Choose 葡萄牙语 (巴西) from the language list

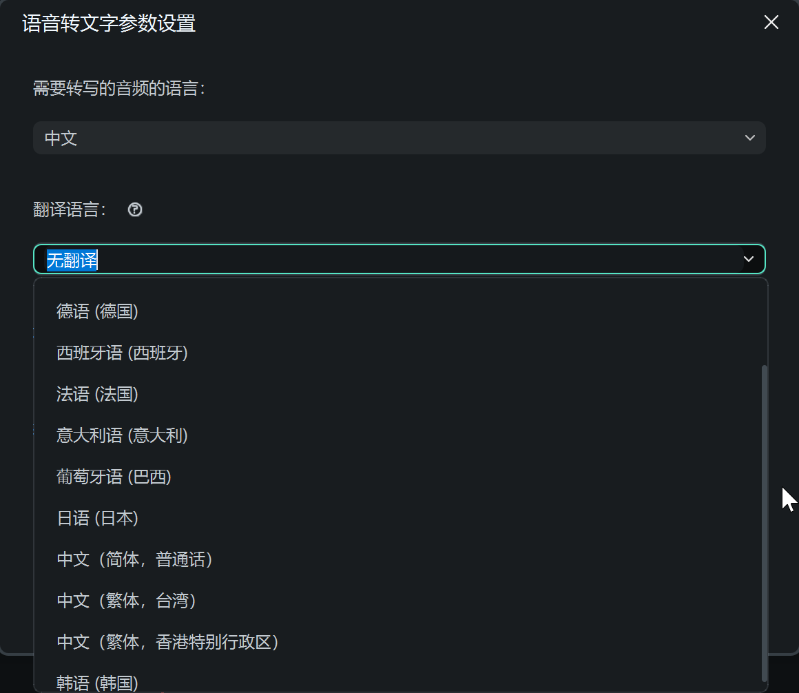pos(114,477)
